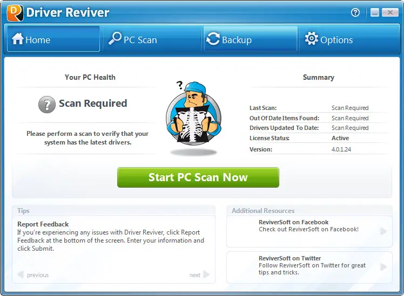Click Out Of Date Items Found value

[350, 118]
